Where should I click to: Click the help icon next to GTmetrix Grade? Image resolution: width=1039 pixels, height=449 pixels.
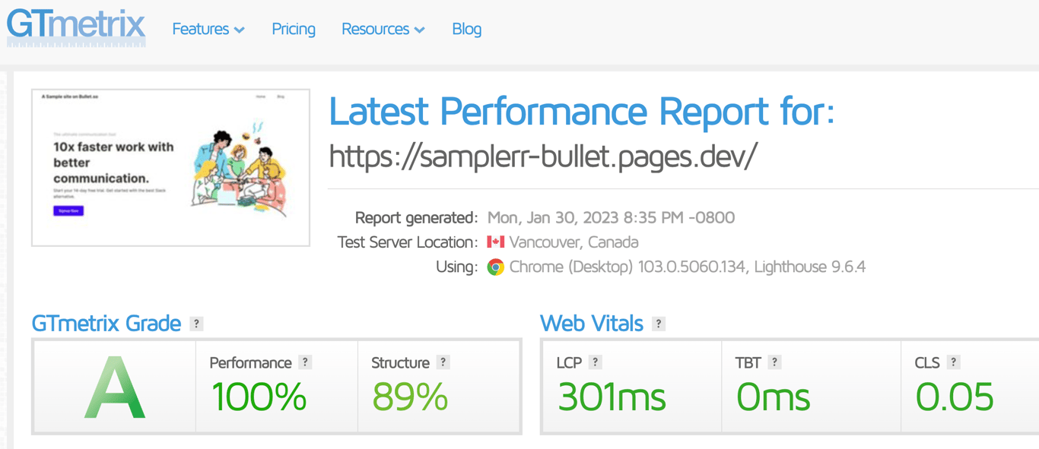pos(196,324)
